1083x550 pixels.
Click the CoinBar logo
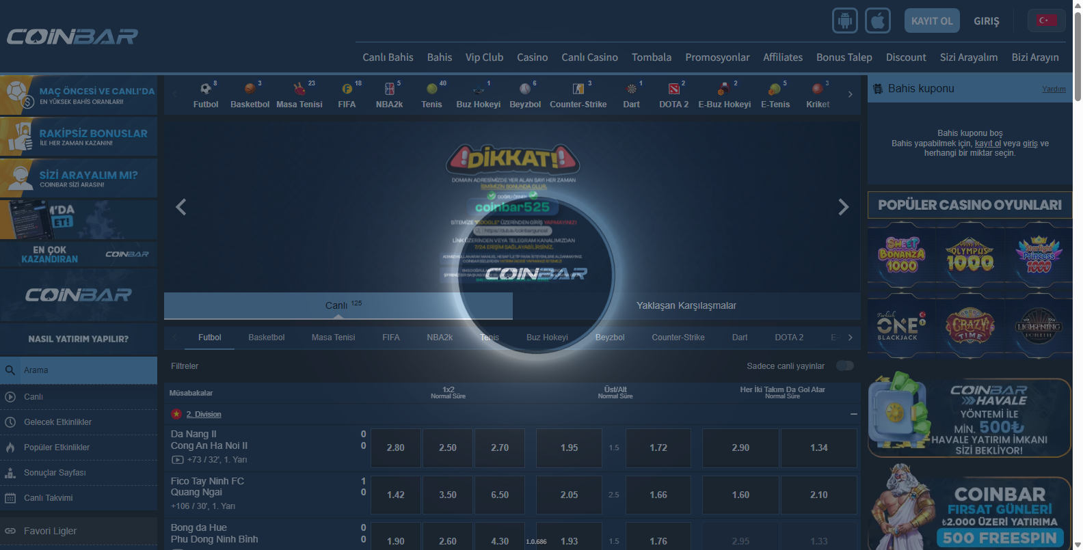click(72, 36)
